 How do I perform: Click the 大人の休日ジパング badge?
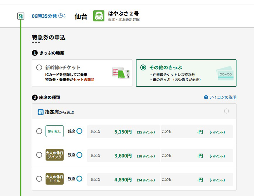click(x=55, y=155)
